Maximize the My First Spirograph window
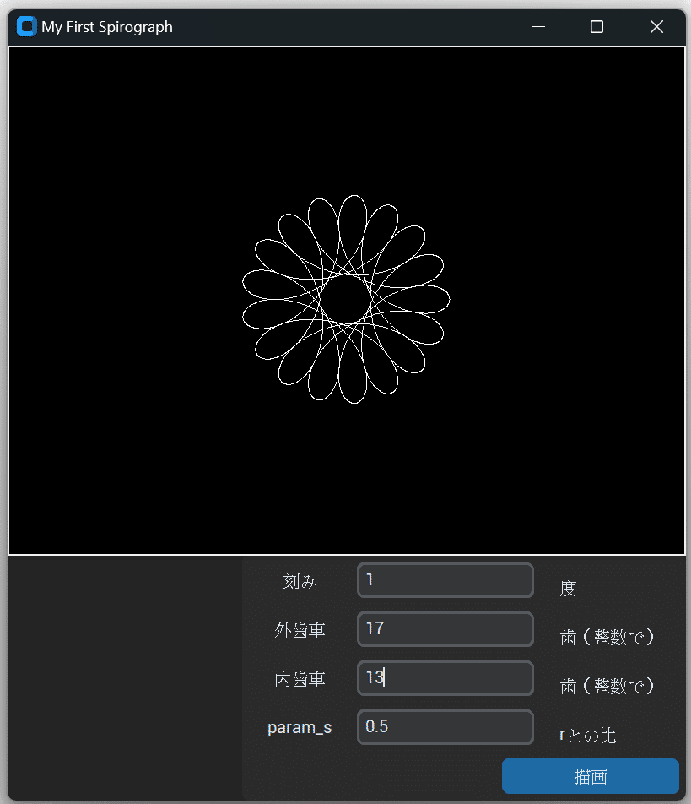The image size is (691, 804). pos(597,27)
